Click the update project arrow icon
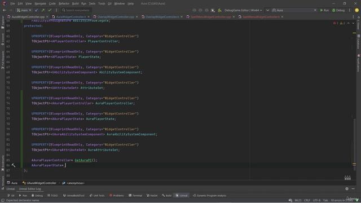 pyautogui.click(x=36, y=10)
